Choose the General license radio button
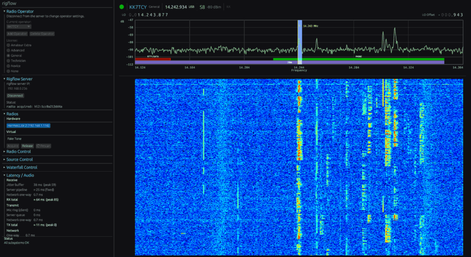 [x=8, y=56]
